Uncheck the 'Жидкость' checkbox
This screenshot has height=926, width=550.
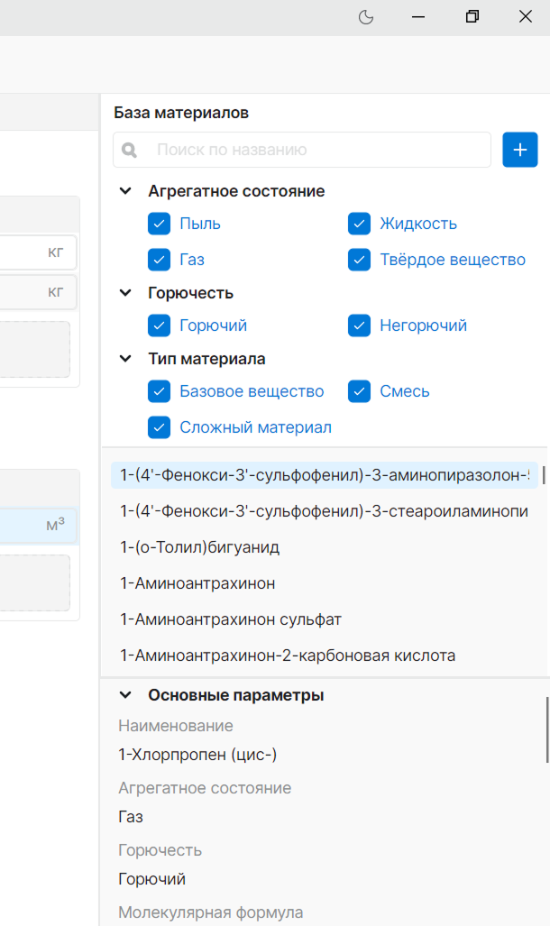pyautogui.click(x=359, y=224)
